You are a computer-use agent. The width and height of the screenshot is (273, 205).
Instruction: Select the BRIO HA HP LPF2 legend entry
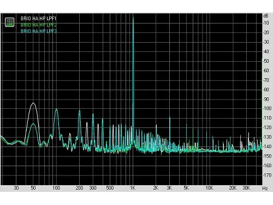click(39, 25)
